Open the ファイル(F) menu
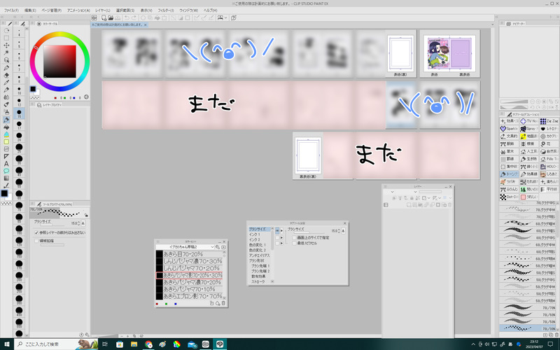 pos(11,10)
